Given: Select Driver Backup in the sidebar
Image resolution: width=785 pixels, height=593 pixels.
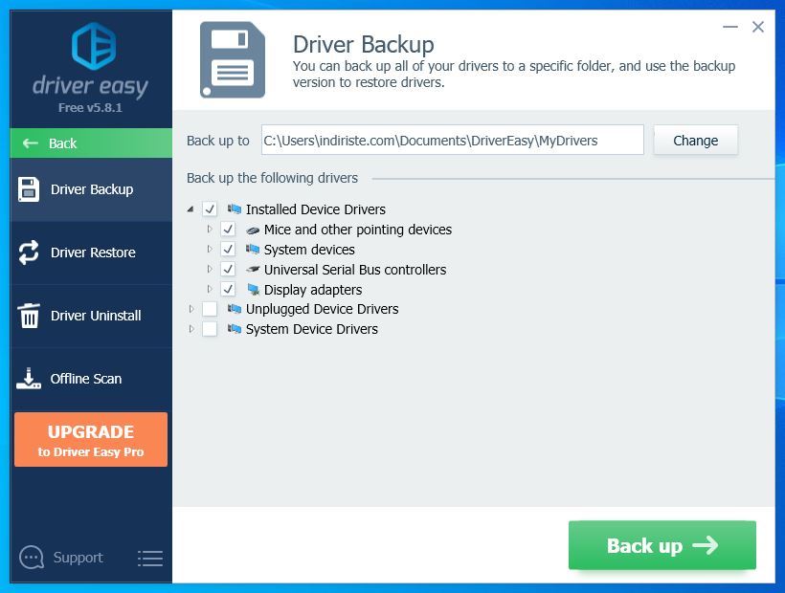Looking at the screenshot, I should click(91, 189).
